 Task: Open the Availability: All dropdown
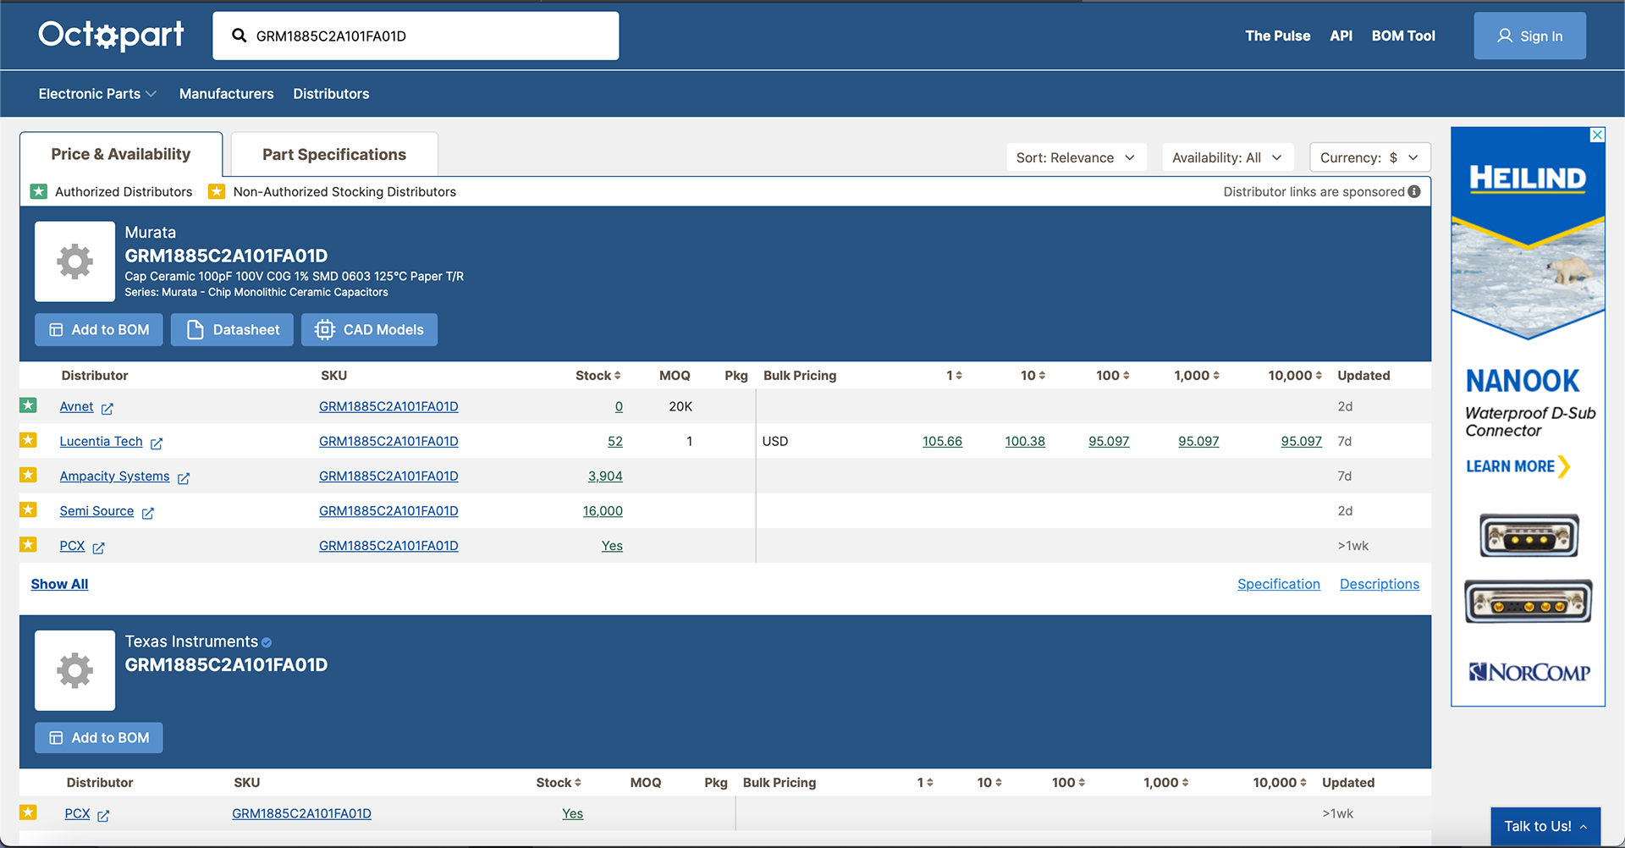[1227, 157]
